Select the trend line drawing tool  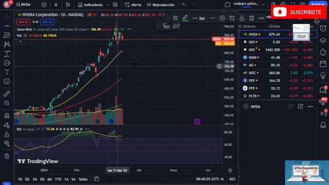[7, 26]
